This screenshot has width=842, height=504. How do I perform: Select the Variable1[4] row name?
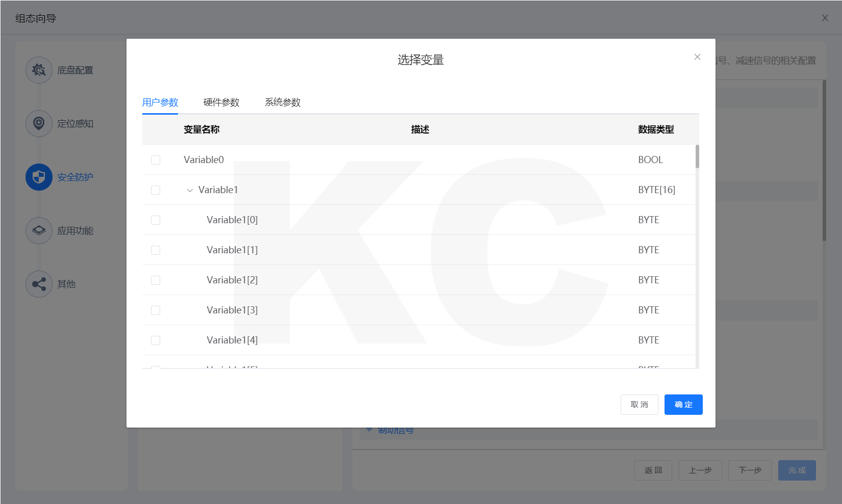click(232, 340)
